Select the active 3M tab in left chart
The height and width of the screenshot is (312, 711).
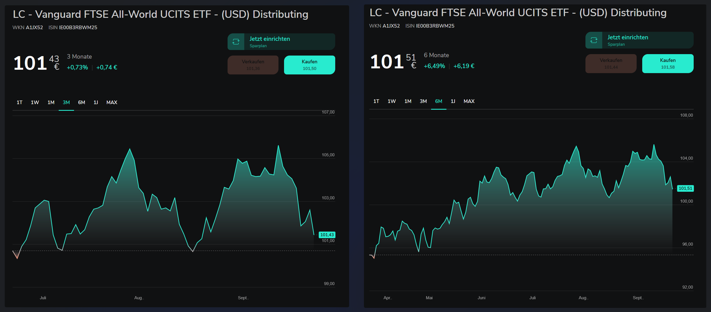point(66,103)
